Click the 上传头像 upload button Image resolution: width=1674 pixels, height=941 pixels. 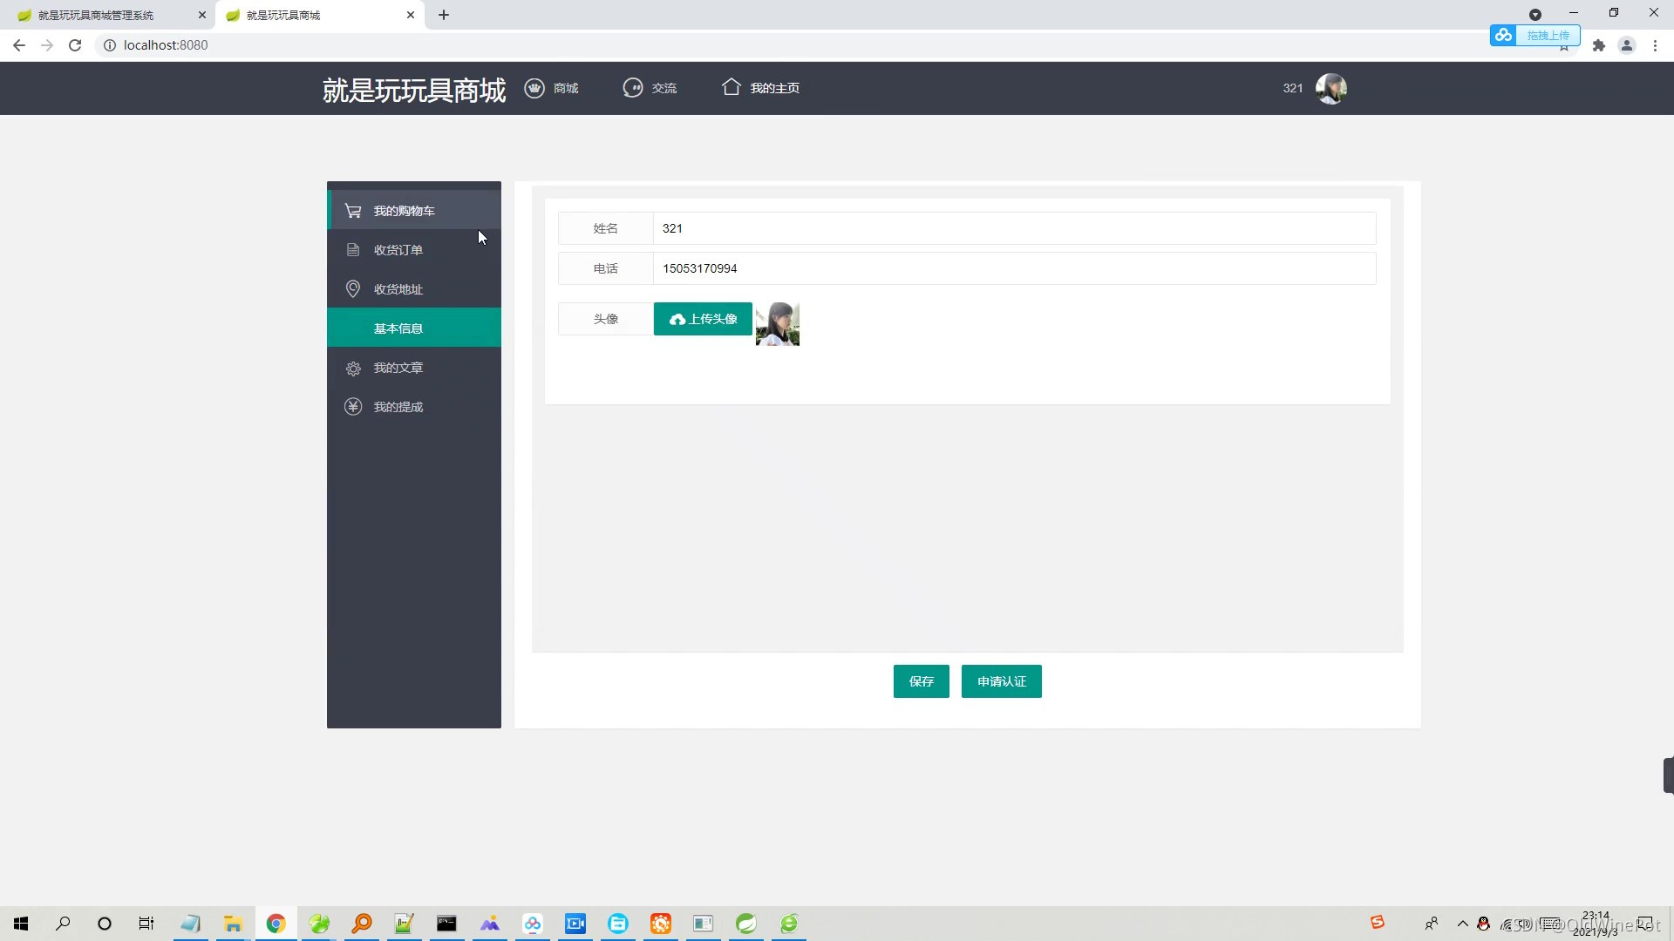pyautogui.click(x=703, y=319)
